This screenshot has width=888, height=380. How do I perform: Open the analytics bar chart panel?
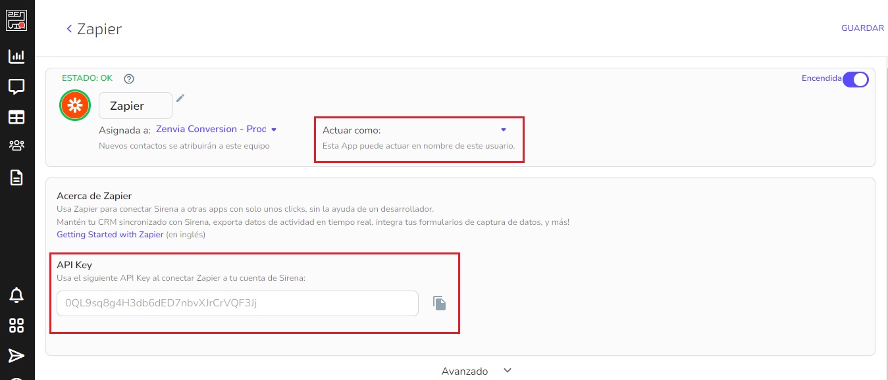pyautogui.click(x=17, y=57)
